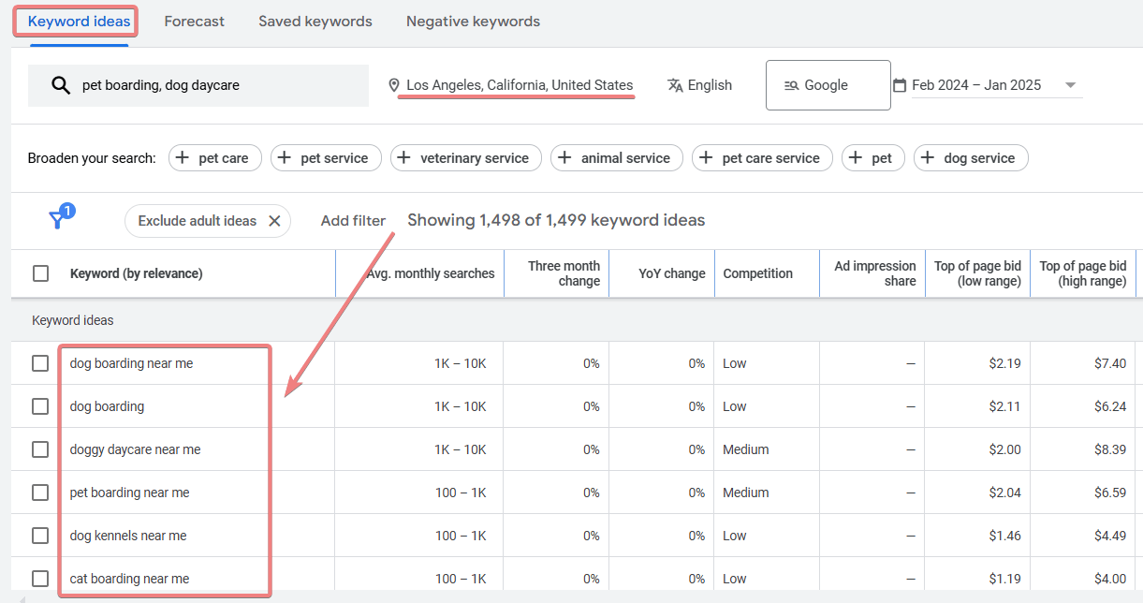Image resolution: width=1143 pixels, height=603 pixels.
Task: Check the checkbox for cat boarding near me
Action: 39,579
